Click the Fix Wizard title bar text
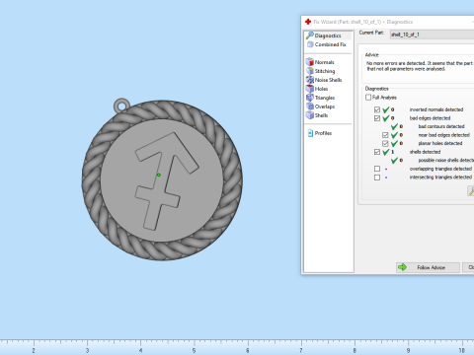Image resolution: width=474 pixels, height=355 pixels. 363,22
